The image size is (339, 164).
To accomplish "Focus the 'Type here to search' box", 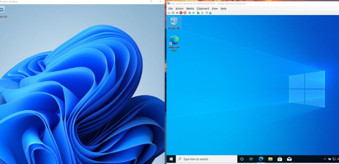I will pyautogui.click(x=207, y=159).
